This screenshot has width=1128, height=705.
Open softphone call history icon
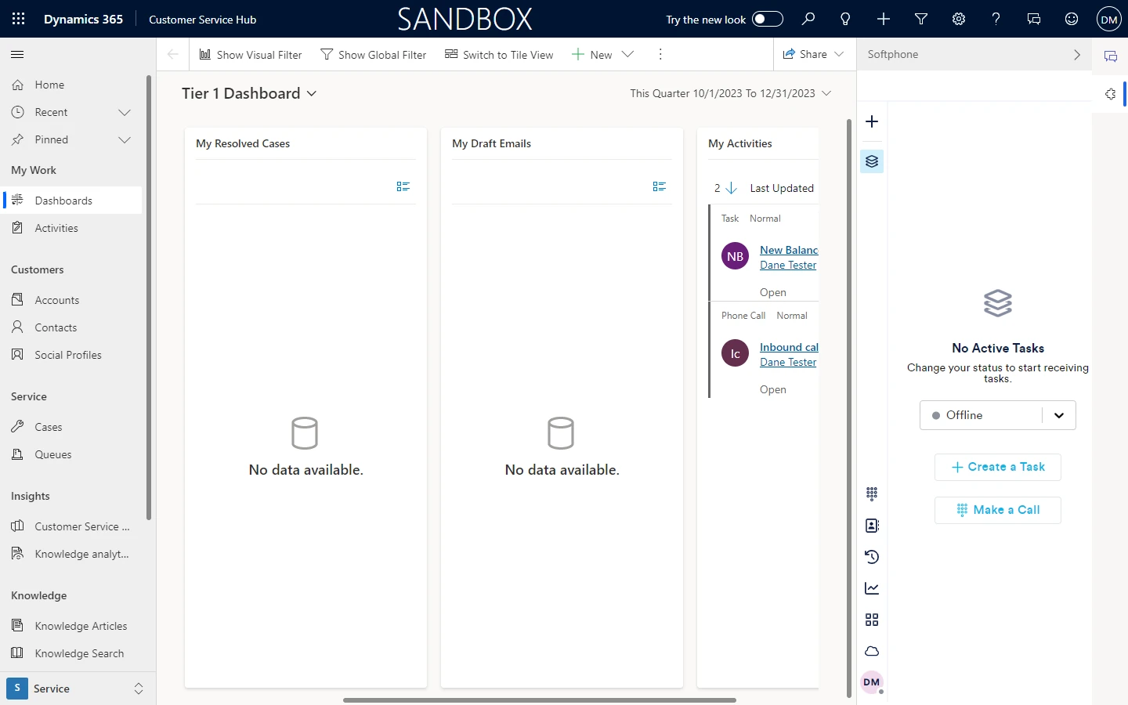[872, 557]
